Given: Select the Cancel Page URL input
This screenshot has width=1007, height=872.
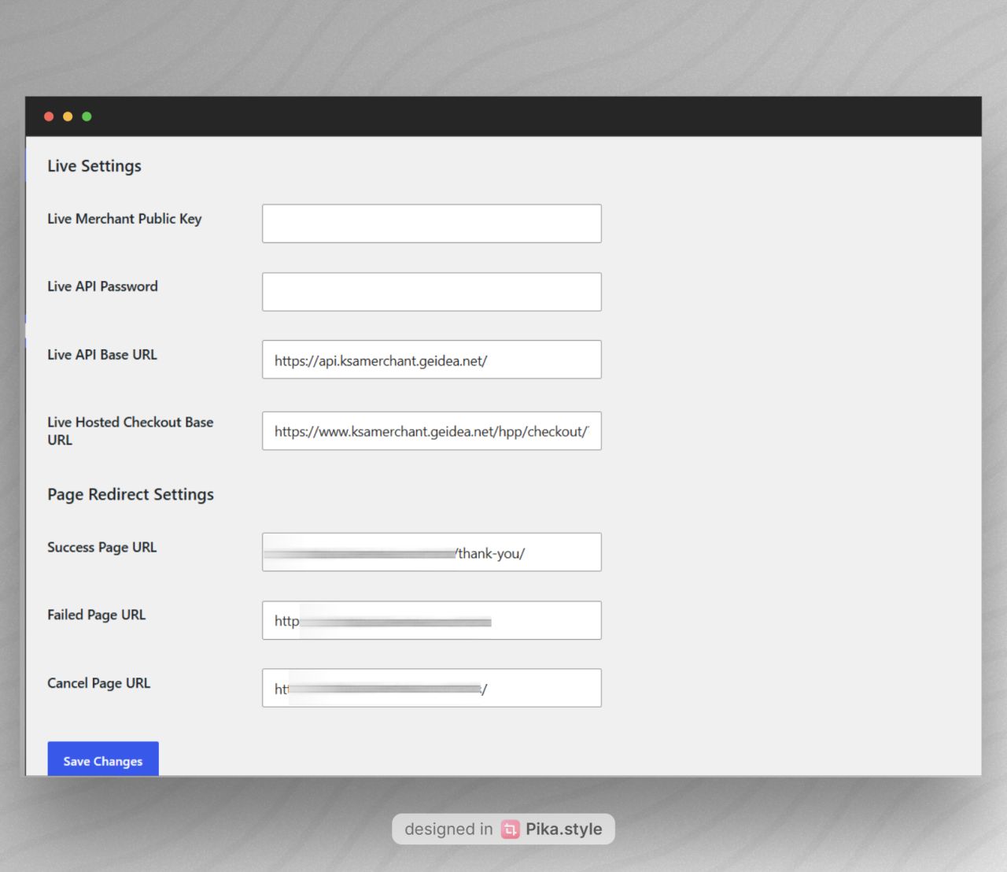Looking at the screenshot, I should 432,688.
